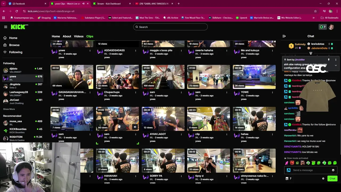Open the All Bookmarks folder
Screen dimensions: 341x192
[330, 18]
